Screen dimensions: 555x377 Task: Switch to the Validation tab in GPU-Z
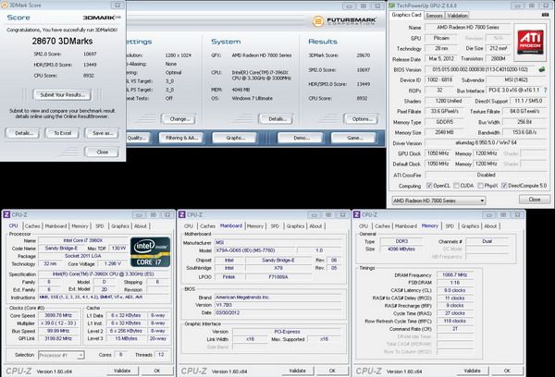pos(457,16)
